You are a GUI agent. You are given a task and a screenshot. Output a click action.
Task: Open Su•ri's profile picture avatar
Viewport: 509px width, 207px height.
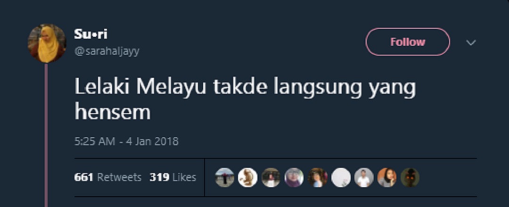[x=47, y=43]
